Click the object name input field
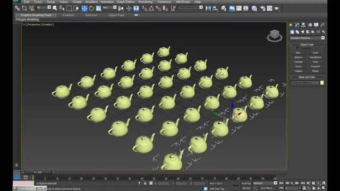 pyautogui.click(x=305, y=83)
